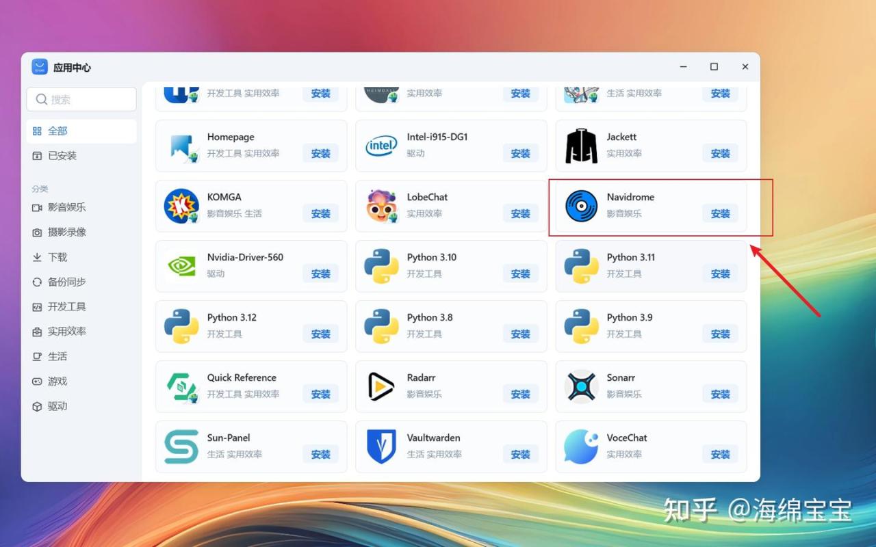Image resolution: width=876 pixels, height=547 pixels.
Task: Click 安装 for Intel-i915-DG1
Action: 521,153
